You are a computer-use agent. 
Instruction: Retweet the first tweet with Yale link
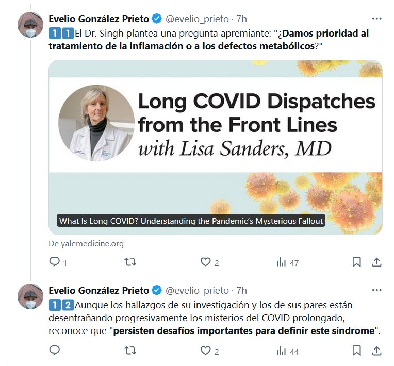(130, 262)
